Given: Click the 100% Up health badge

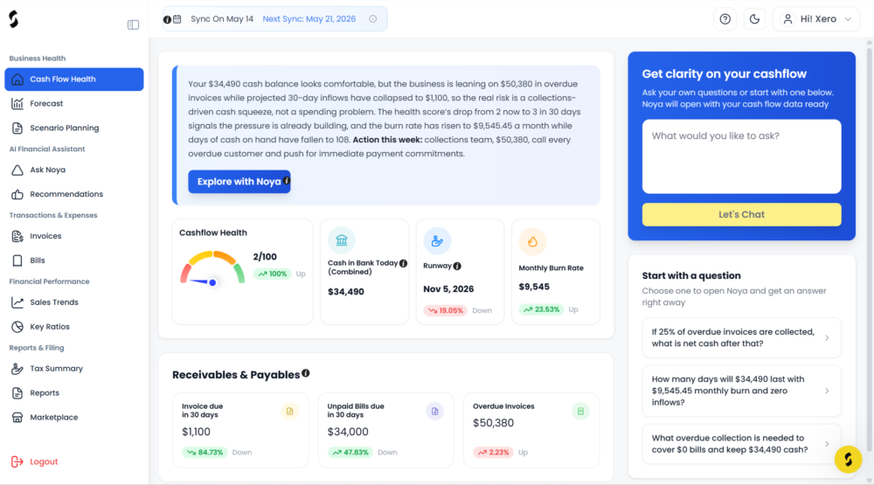Looking at the screenshot, I should 273,274.
